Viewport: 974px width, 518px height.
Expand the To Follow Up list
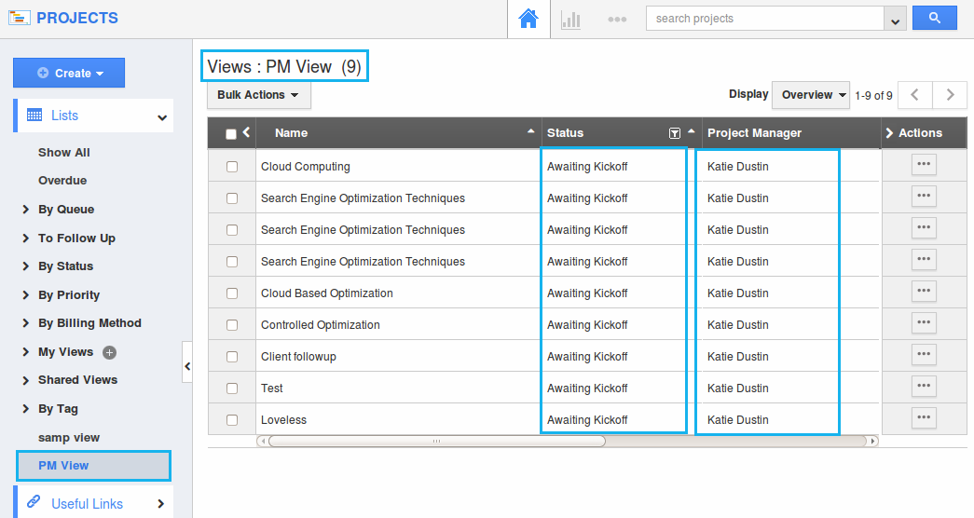point(25,238)
